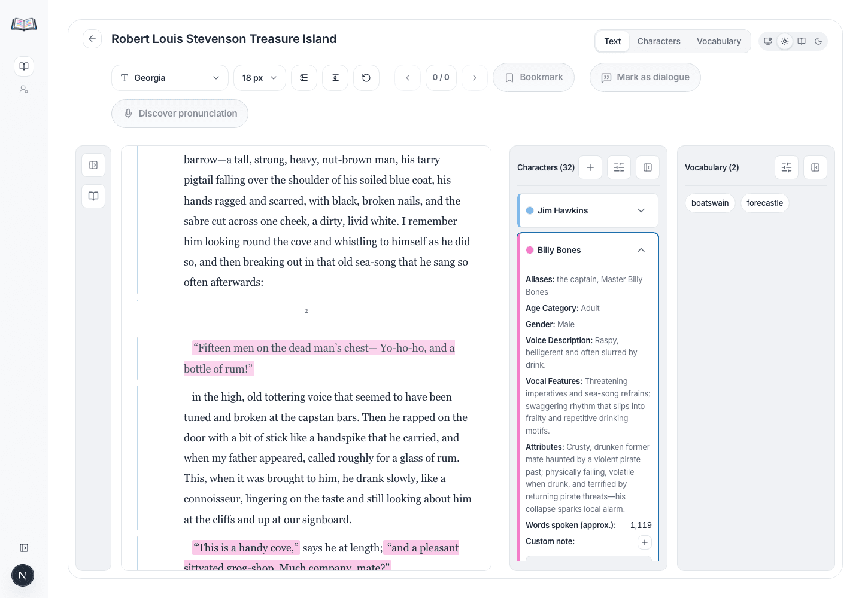Collapse the Billy Bones character card
This screenshot has width=862, height=598.
click(x=641, y=250)
